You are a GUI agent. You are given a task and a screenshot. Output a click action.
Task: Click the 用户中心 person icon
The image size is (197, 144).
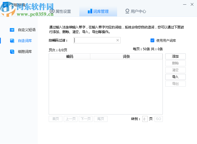click(127, 11)
